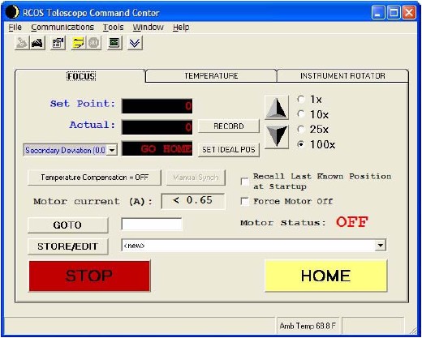This screenshot has width=422, height=338.
Task: Open the properties settings toolbar icon
Action: 58,43
